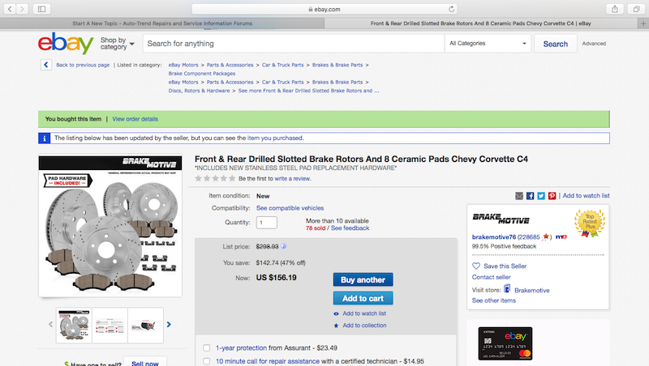Share listing on Facebook

[530, 196]
